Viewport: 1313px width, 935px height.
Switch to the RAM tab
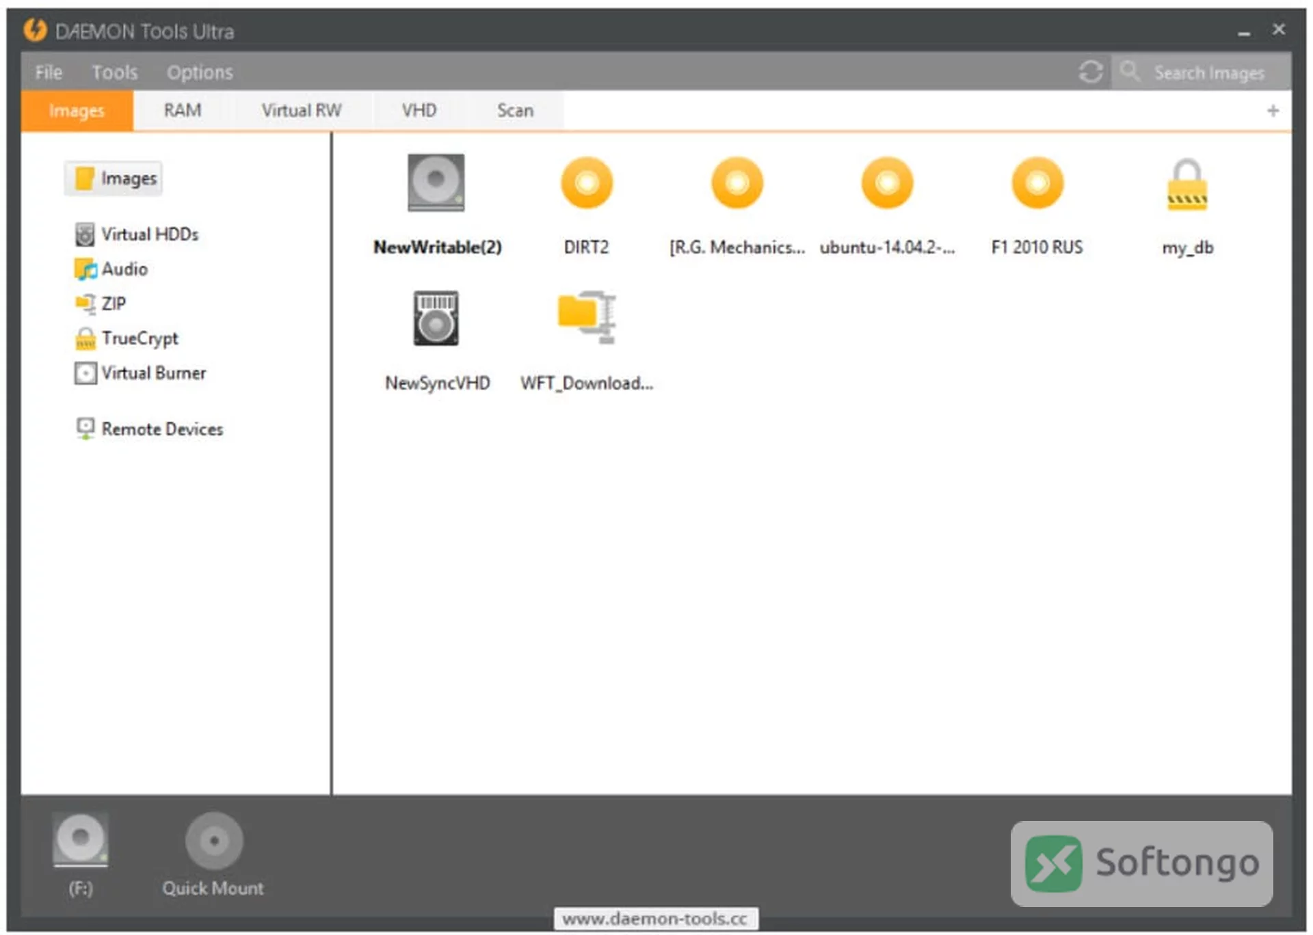click(x=183, y=111)
